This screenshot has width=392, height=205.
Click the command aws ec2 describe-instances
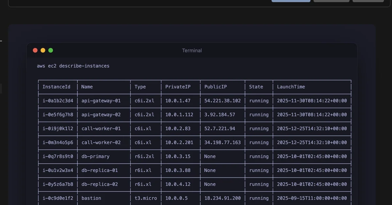click(x=73, y=66)
